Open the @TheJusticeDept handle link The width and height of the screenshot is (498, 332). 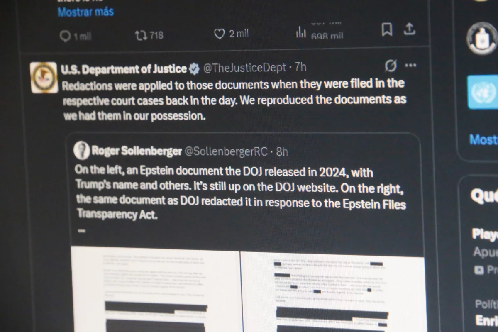pyautogui.click(x=245, y=68)
